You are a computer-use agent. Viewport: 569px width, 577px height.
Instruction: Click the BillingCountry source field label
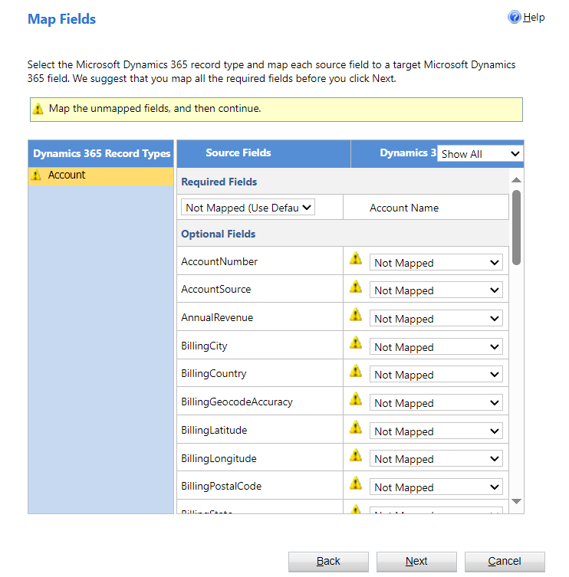tap(214, 373)
